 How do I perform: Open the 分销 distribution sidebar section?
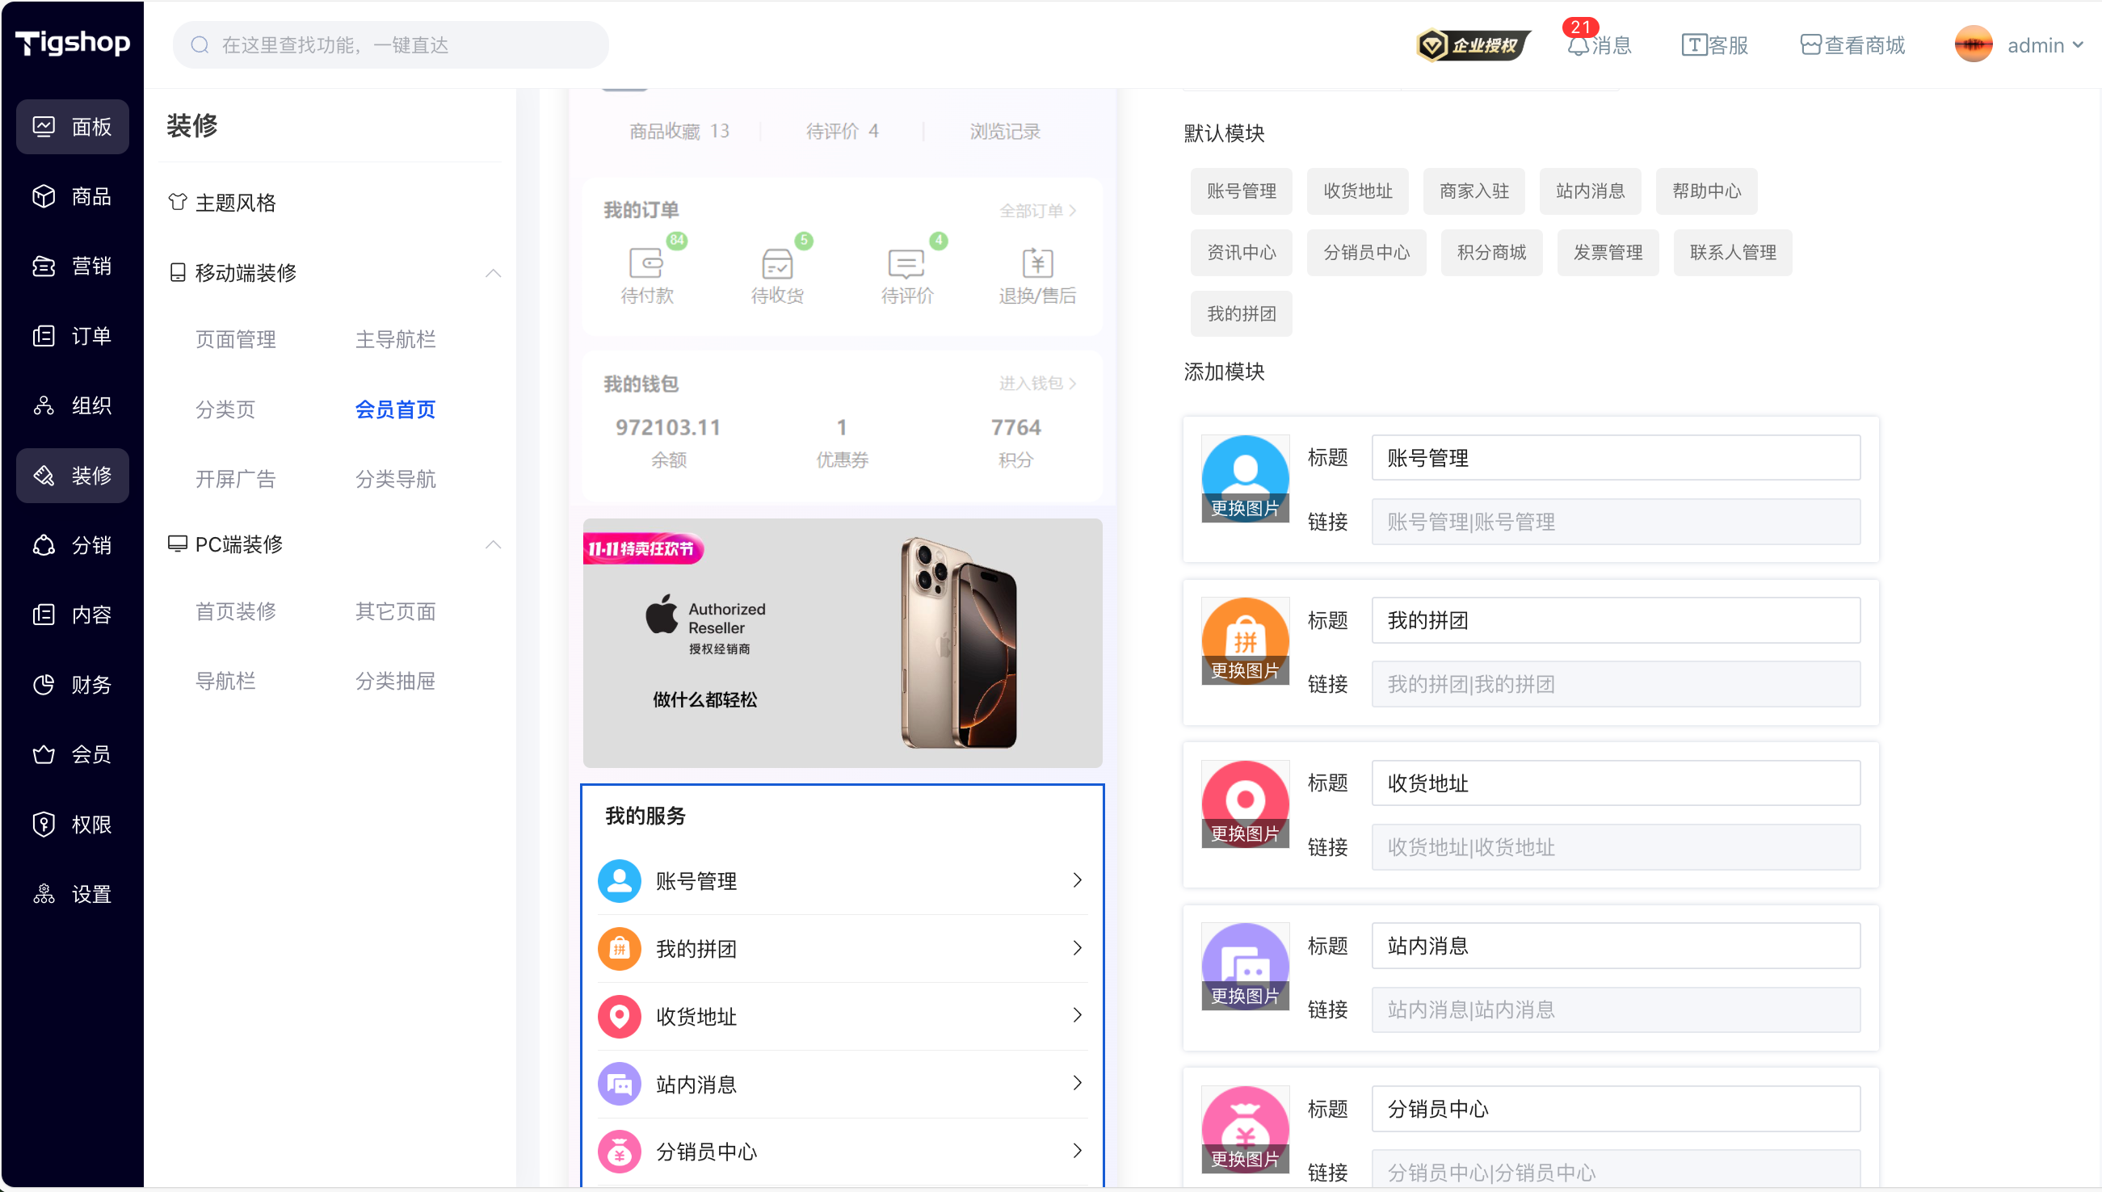[x=72, y=545]
